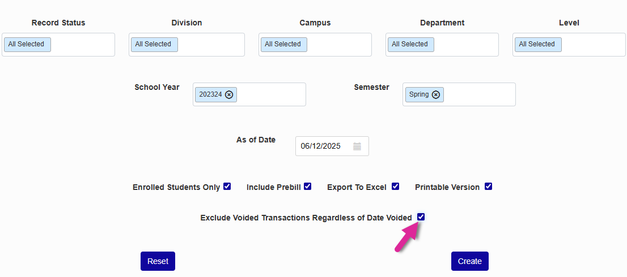Image resolution: width=627 pixels, height=277 pixels.
Task: Open the Level dropdown
Action: click(x=592, y=45)
